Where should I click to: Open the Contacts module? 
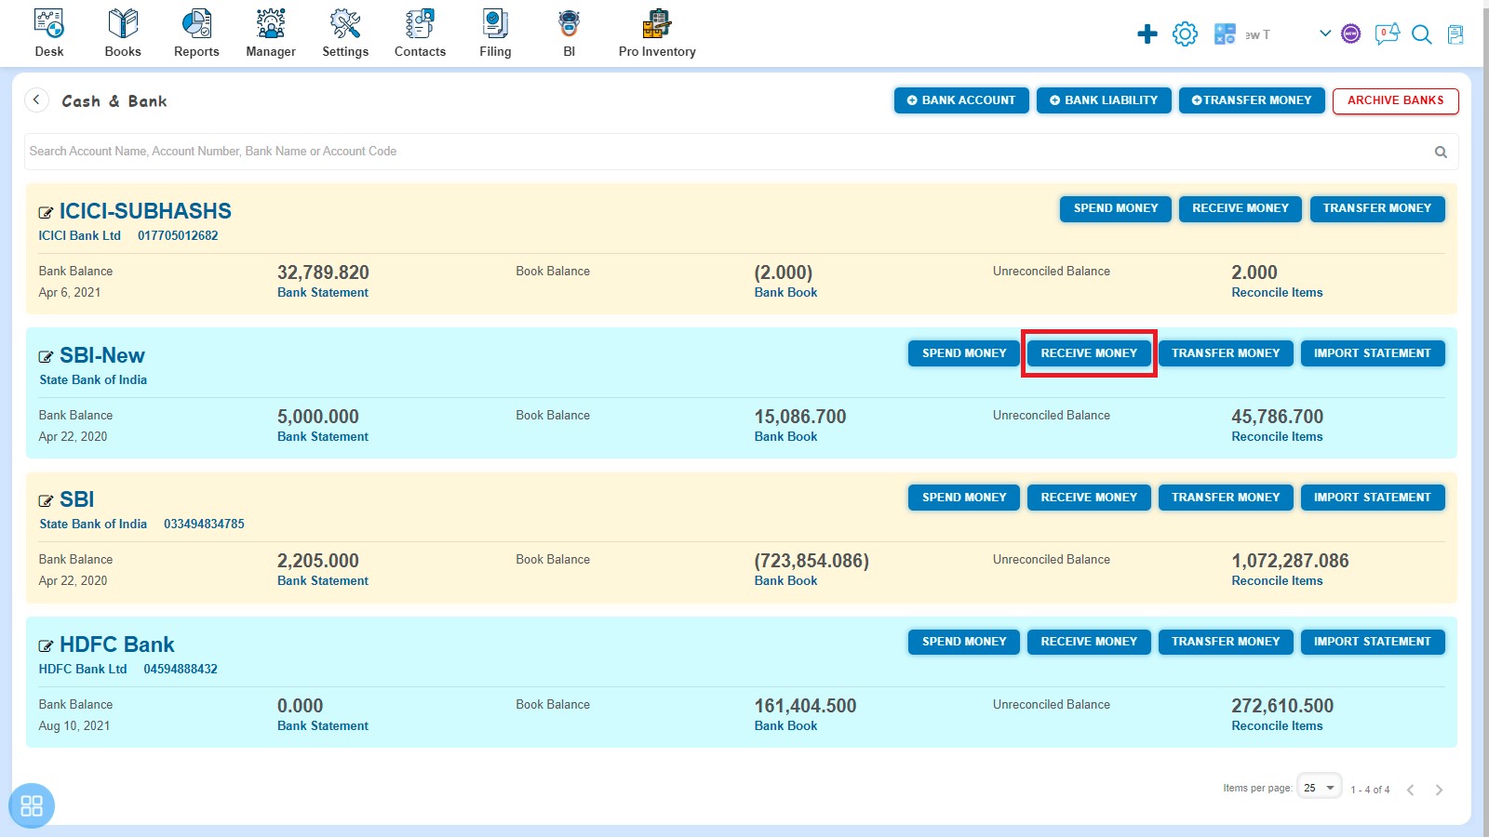(420, 33)
